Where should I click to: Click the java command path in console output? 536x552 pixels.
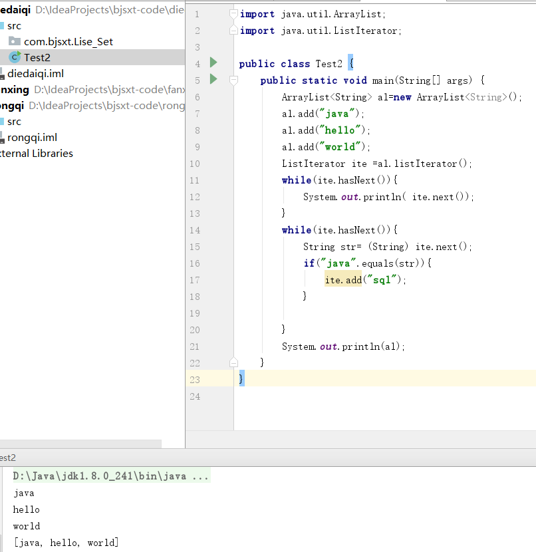tap(111, 476)
